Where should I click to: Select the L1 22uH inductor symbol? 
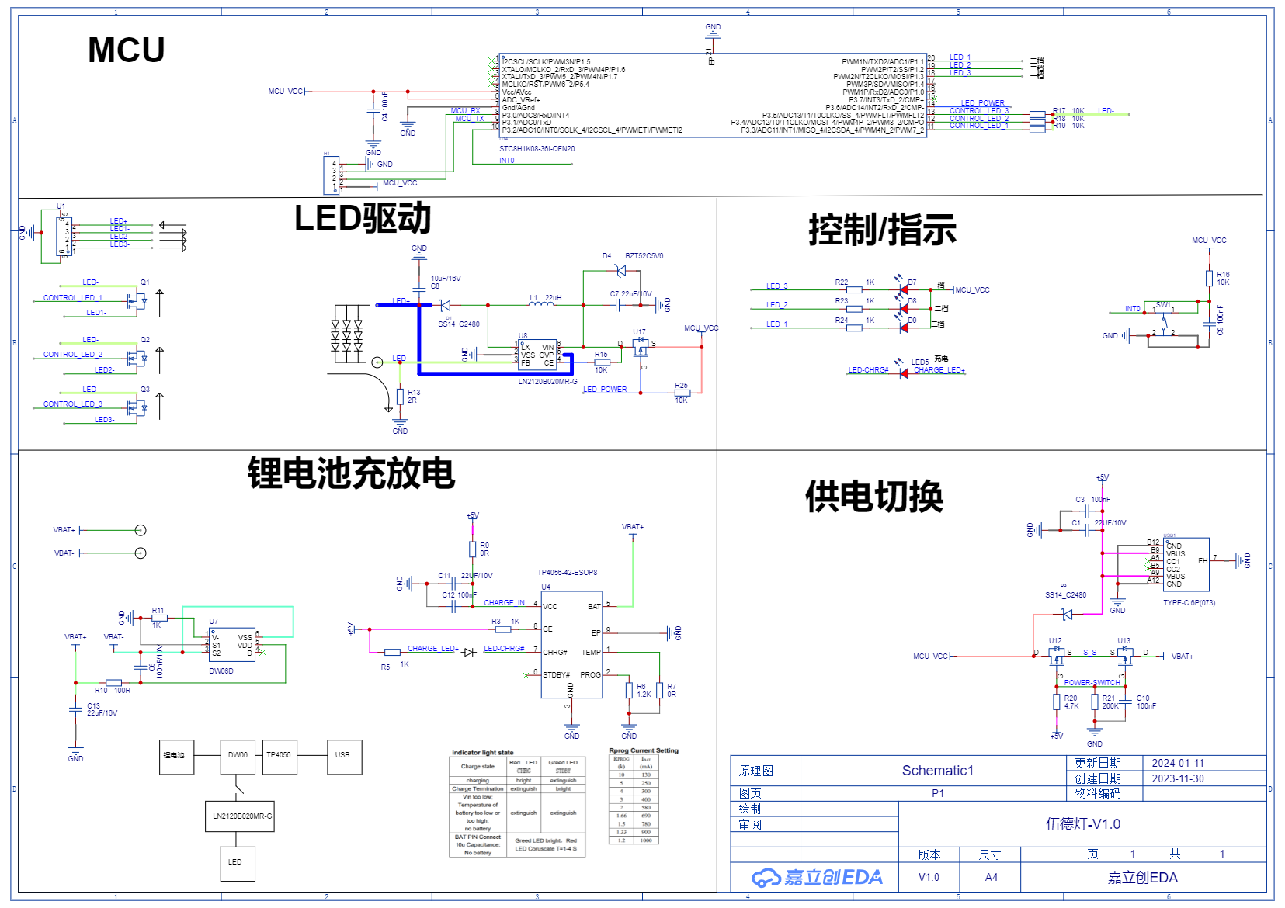click(542, 304)
